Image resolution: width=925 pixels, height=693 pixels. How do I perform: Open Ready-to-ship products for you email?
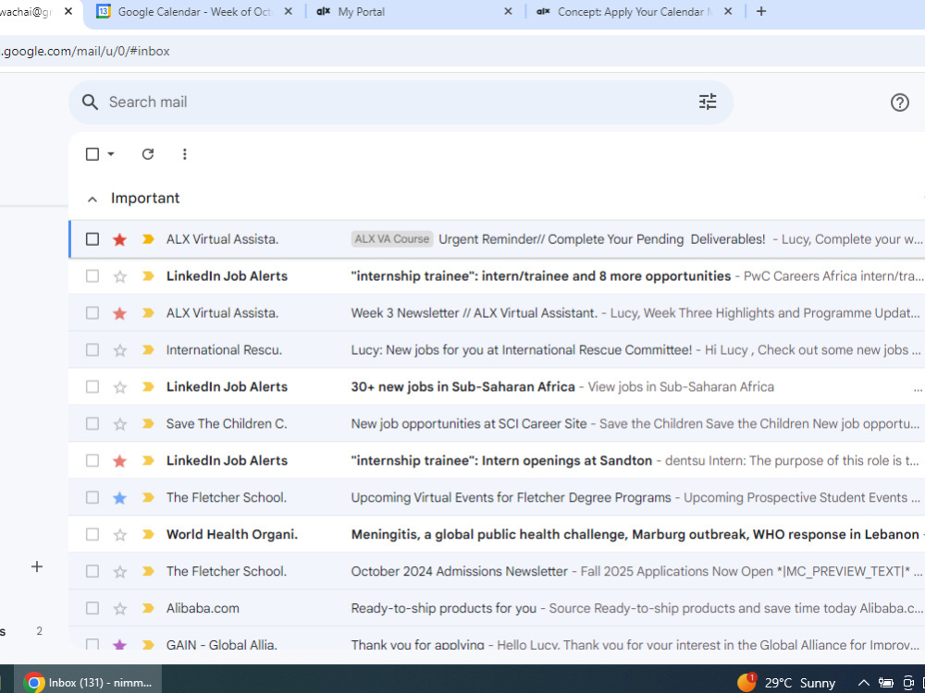click(497, 608)
